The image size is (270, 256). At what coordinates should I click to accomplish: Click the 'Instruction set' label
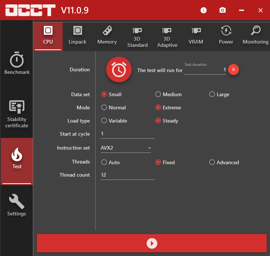click(x=73, y=148)
